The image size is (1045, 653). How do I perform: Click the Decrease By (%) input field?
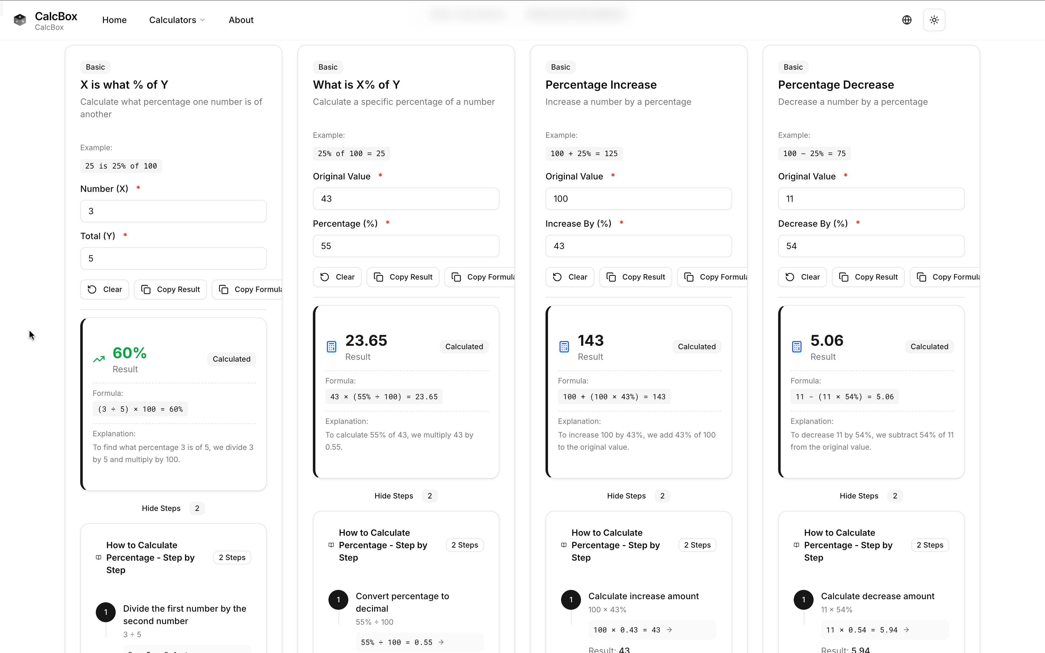click(x=871, y=246)
